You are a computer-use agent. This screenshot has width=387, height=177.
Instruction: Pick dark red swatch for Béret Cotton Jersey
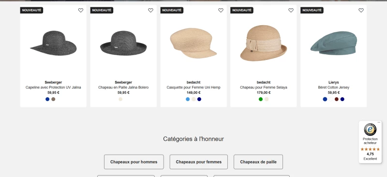pos(336,99)
